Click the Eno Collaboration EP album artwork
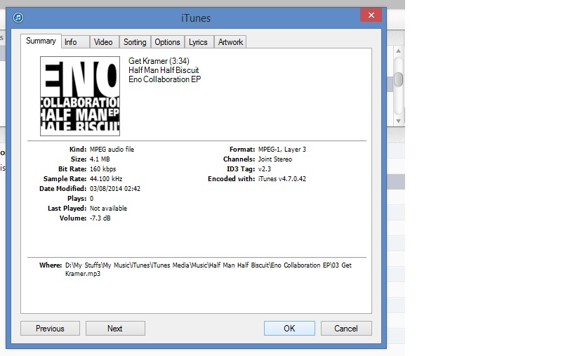Viewport: 575px width, 356px height. pyautogui.click(x=80, y=96)
